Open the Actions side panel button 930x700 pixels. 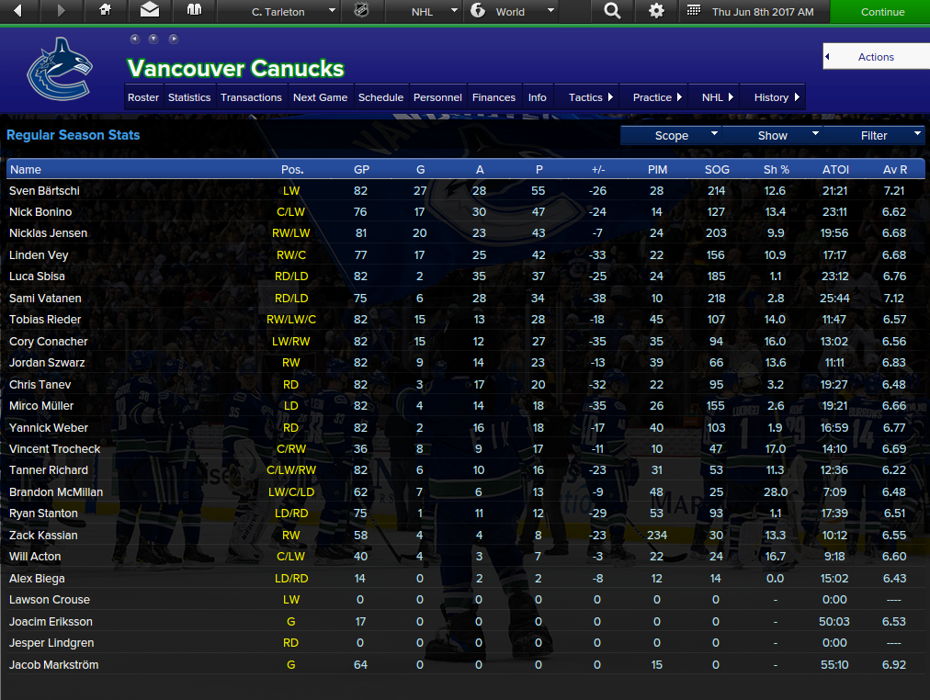pos(876,57)
